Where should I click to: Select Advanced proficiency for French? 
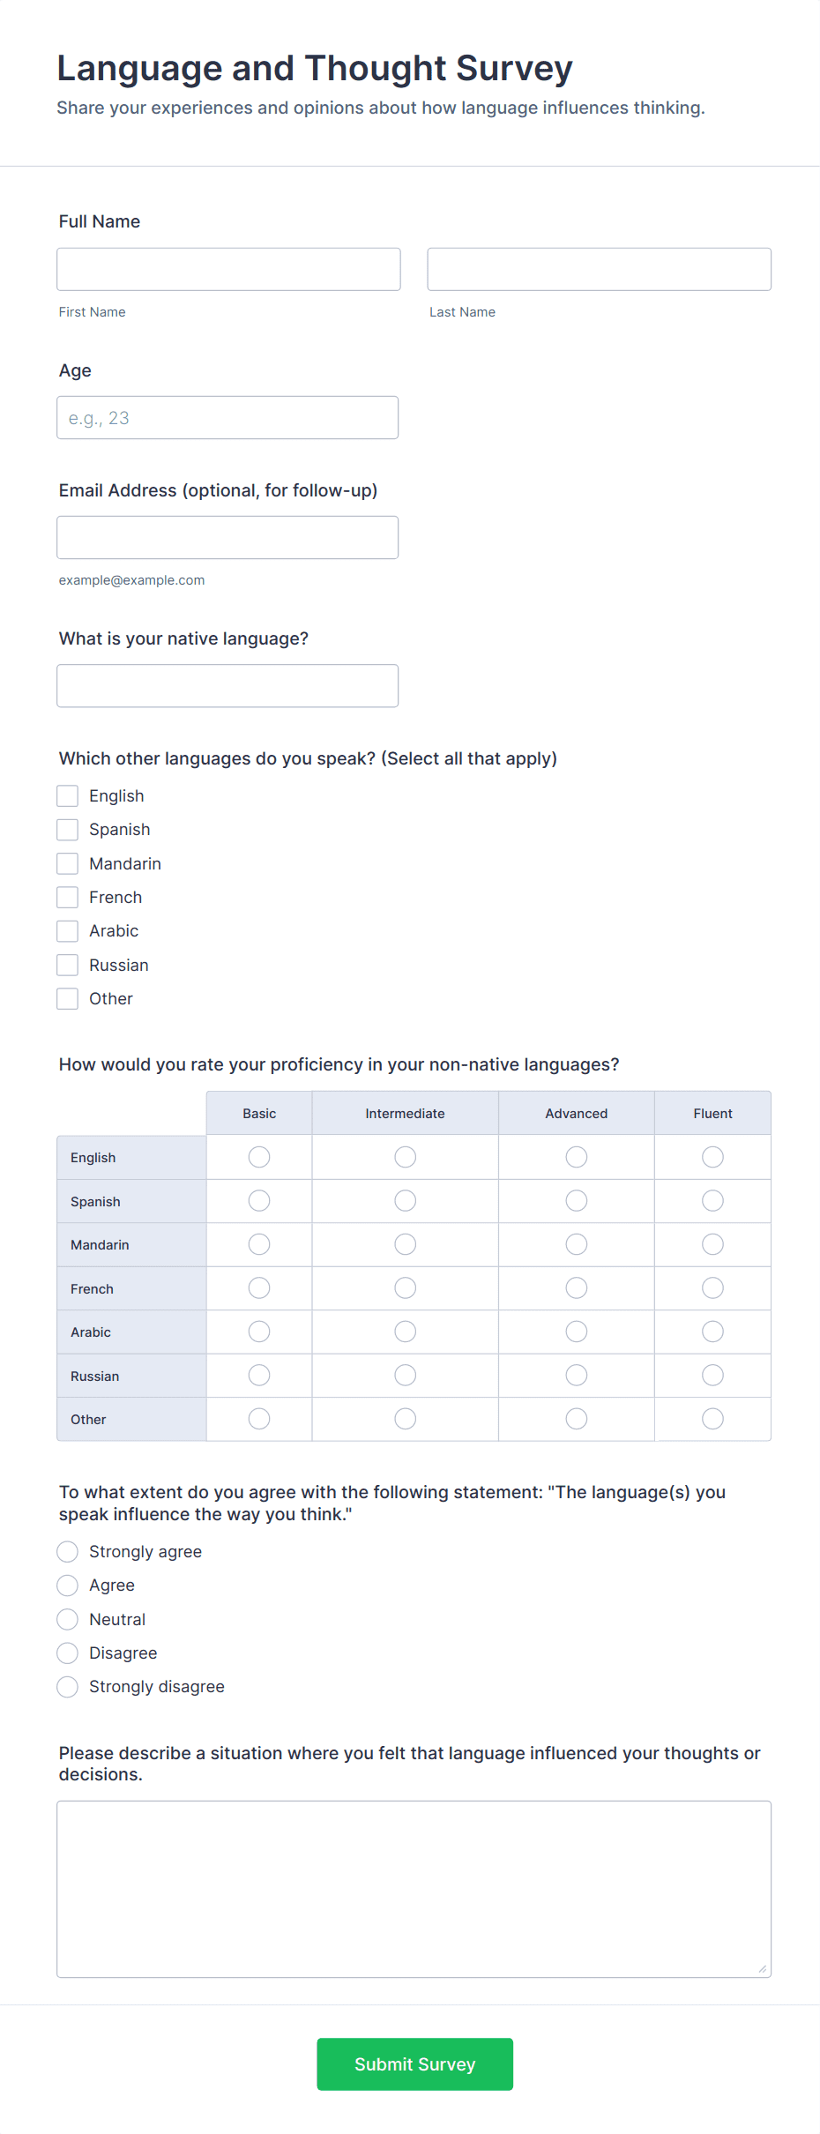576,1287
